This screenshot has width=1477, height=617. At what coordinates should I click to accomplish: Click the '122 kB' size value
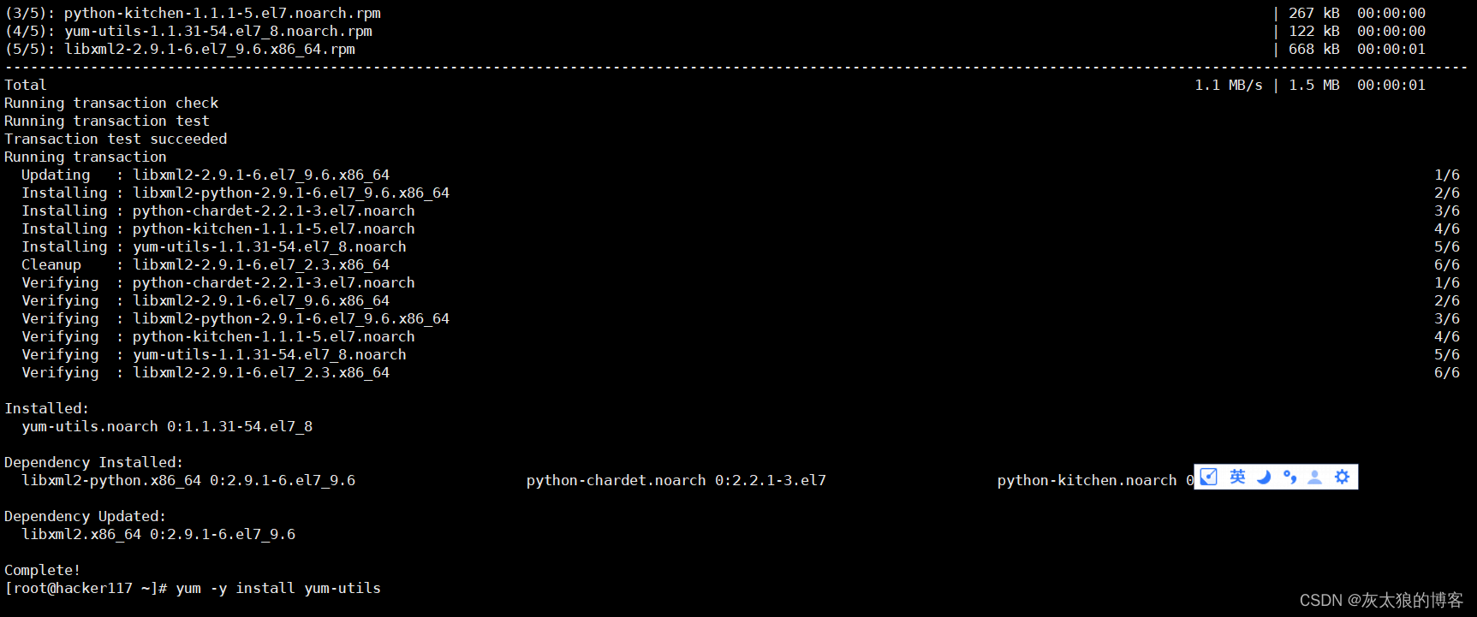1314,31
